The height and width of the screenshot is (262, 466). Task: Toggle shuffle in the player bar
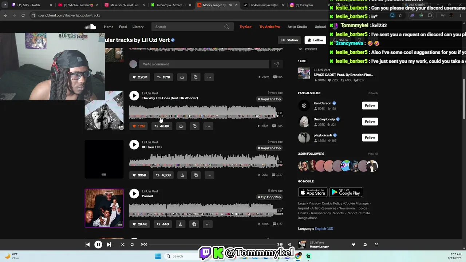pos(122,245)
